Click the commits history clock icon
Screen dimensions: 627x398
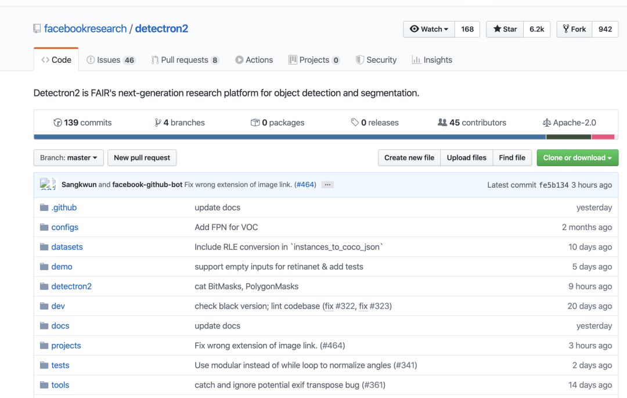pyautogui.click(x=57, y=123)
